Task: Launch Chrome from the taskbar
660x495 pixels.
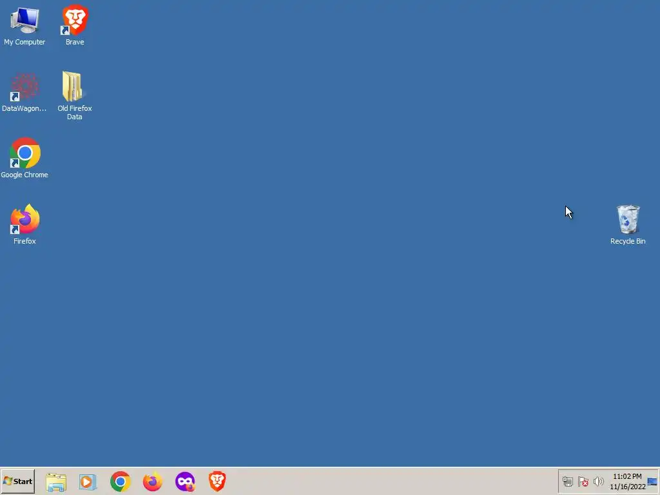Action: click(121, 481)
